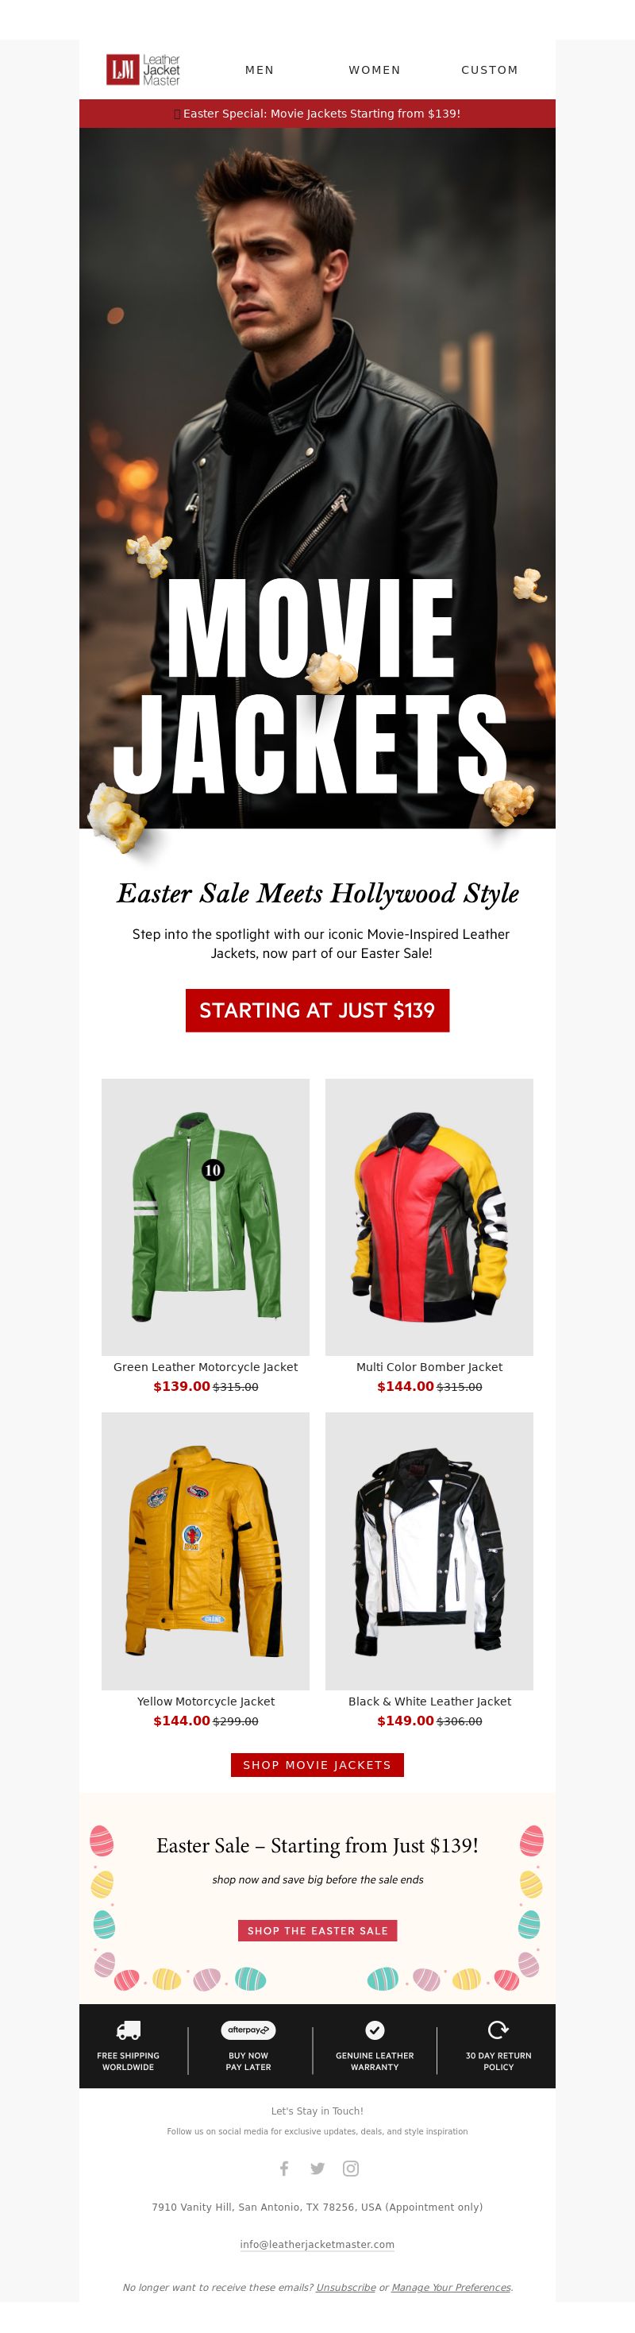Click the Shop the Easter Sale button
This screenshot has width=635, height=2333.
pyautogui.click(x=317, y=1930)
